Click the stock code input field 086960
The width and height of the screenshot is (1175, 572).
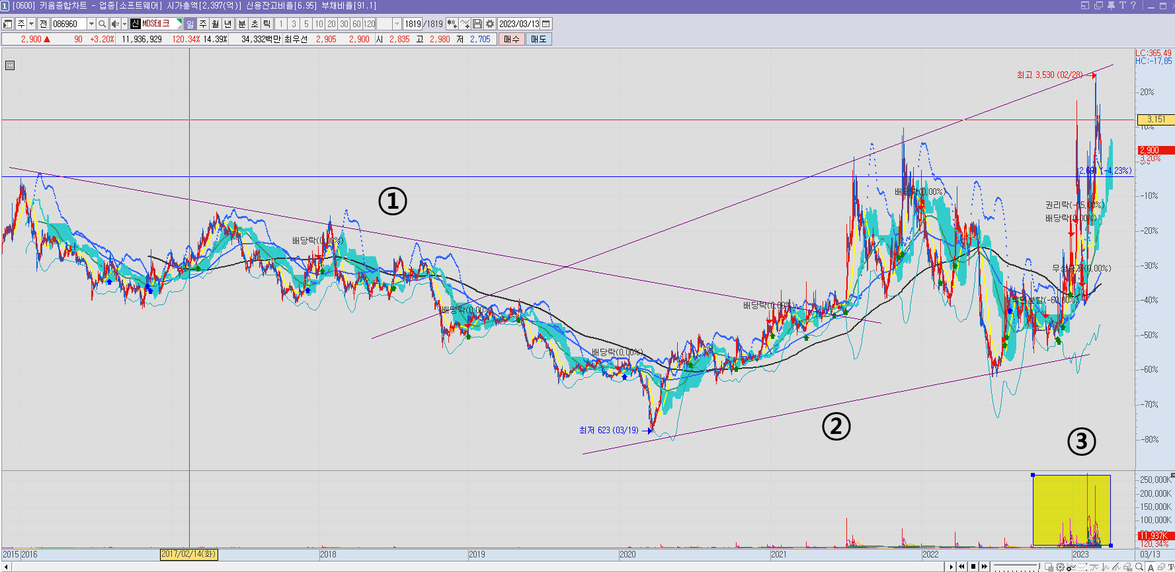pos(69,24)
